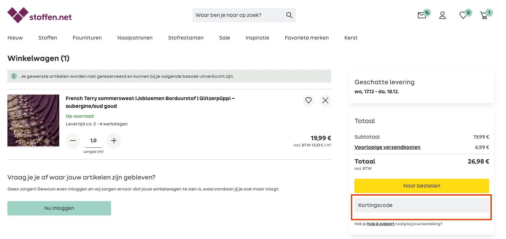The image size is (506, 239).
Task: Click the Kortingscode input field
Action: pos(422,205)
